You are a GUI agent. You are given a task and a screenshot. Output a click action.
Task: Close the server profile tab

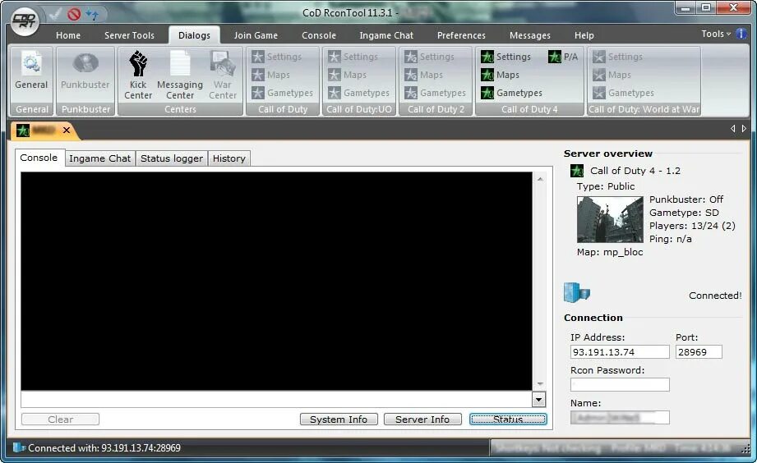(x=67, y=130)
